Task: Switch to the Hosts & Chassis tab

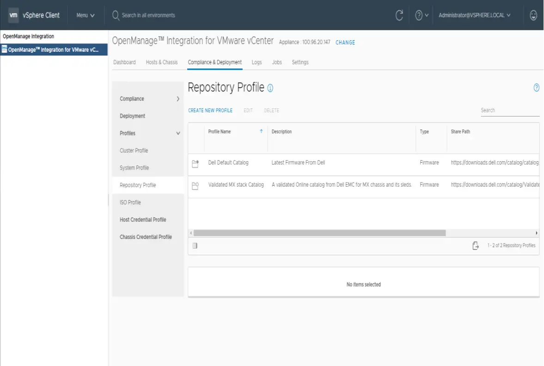Action: [x=162, y=62]
